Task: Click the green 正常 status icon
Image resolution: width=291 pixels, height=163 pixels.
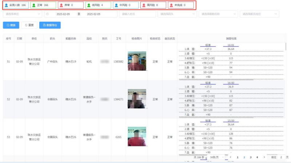Action: (34, 5)
